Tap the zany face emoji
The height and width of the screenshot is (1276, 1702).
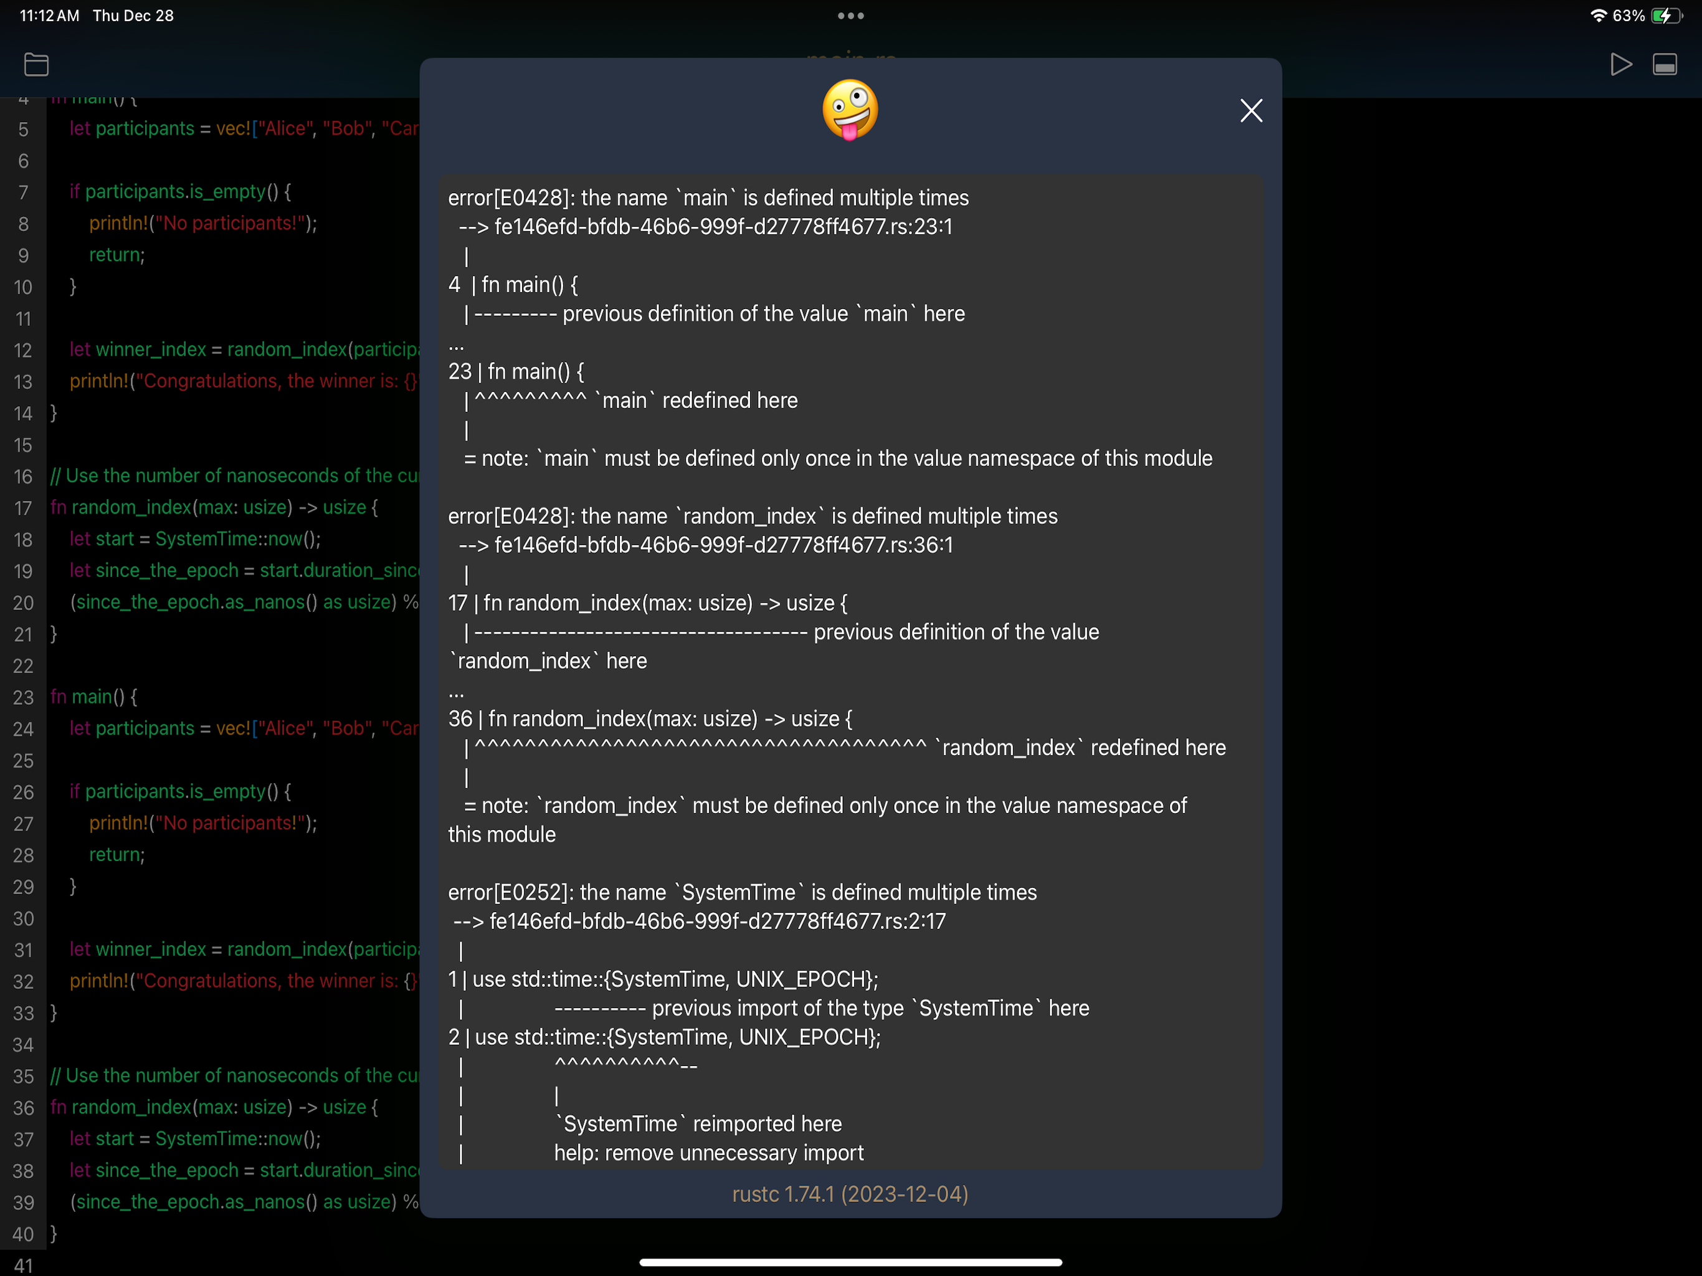(850, 110)
